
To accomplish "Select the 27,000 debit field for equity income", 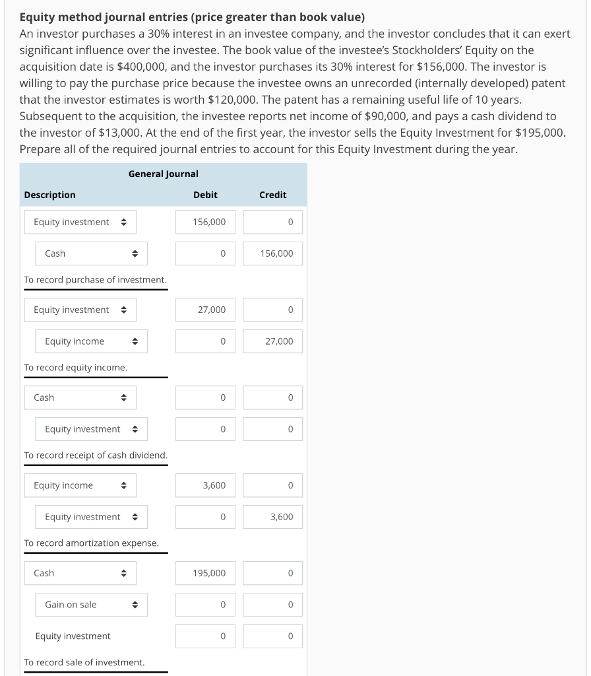I will 205,310.
